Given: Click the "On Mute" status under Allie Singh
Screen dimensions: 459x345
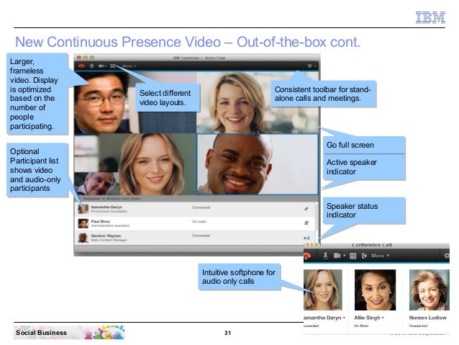Looking at the screenshot, I should 361,326.
